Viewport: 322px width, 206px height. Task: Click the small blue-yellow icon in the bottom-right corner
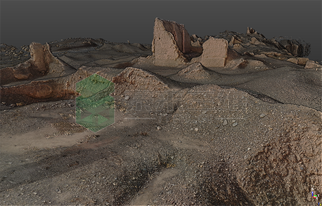click(x=319, y=203)
